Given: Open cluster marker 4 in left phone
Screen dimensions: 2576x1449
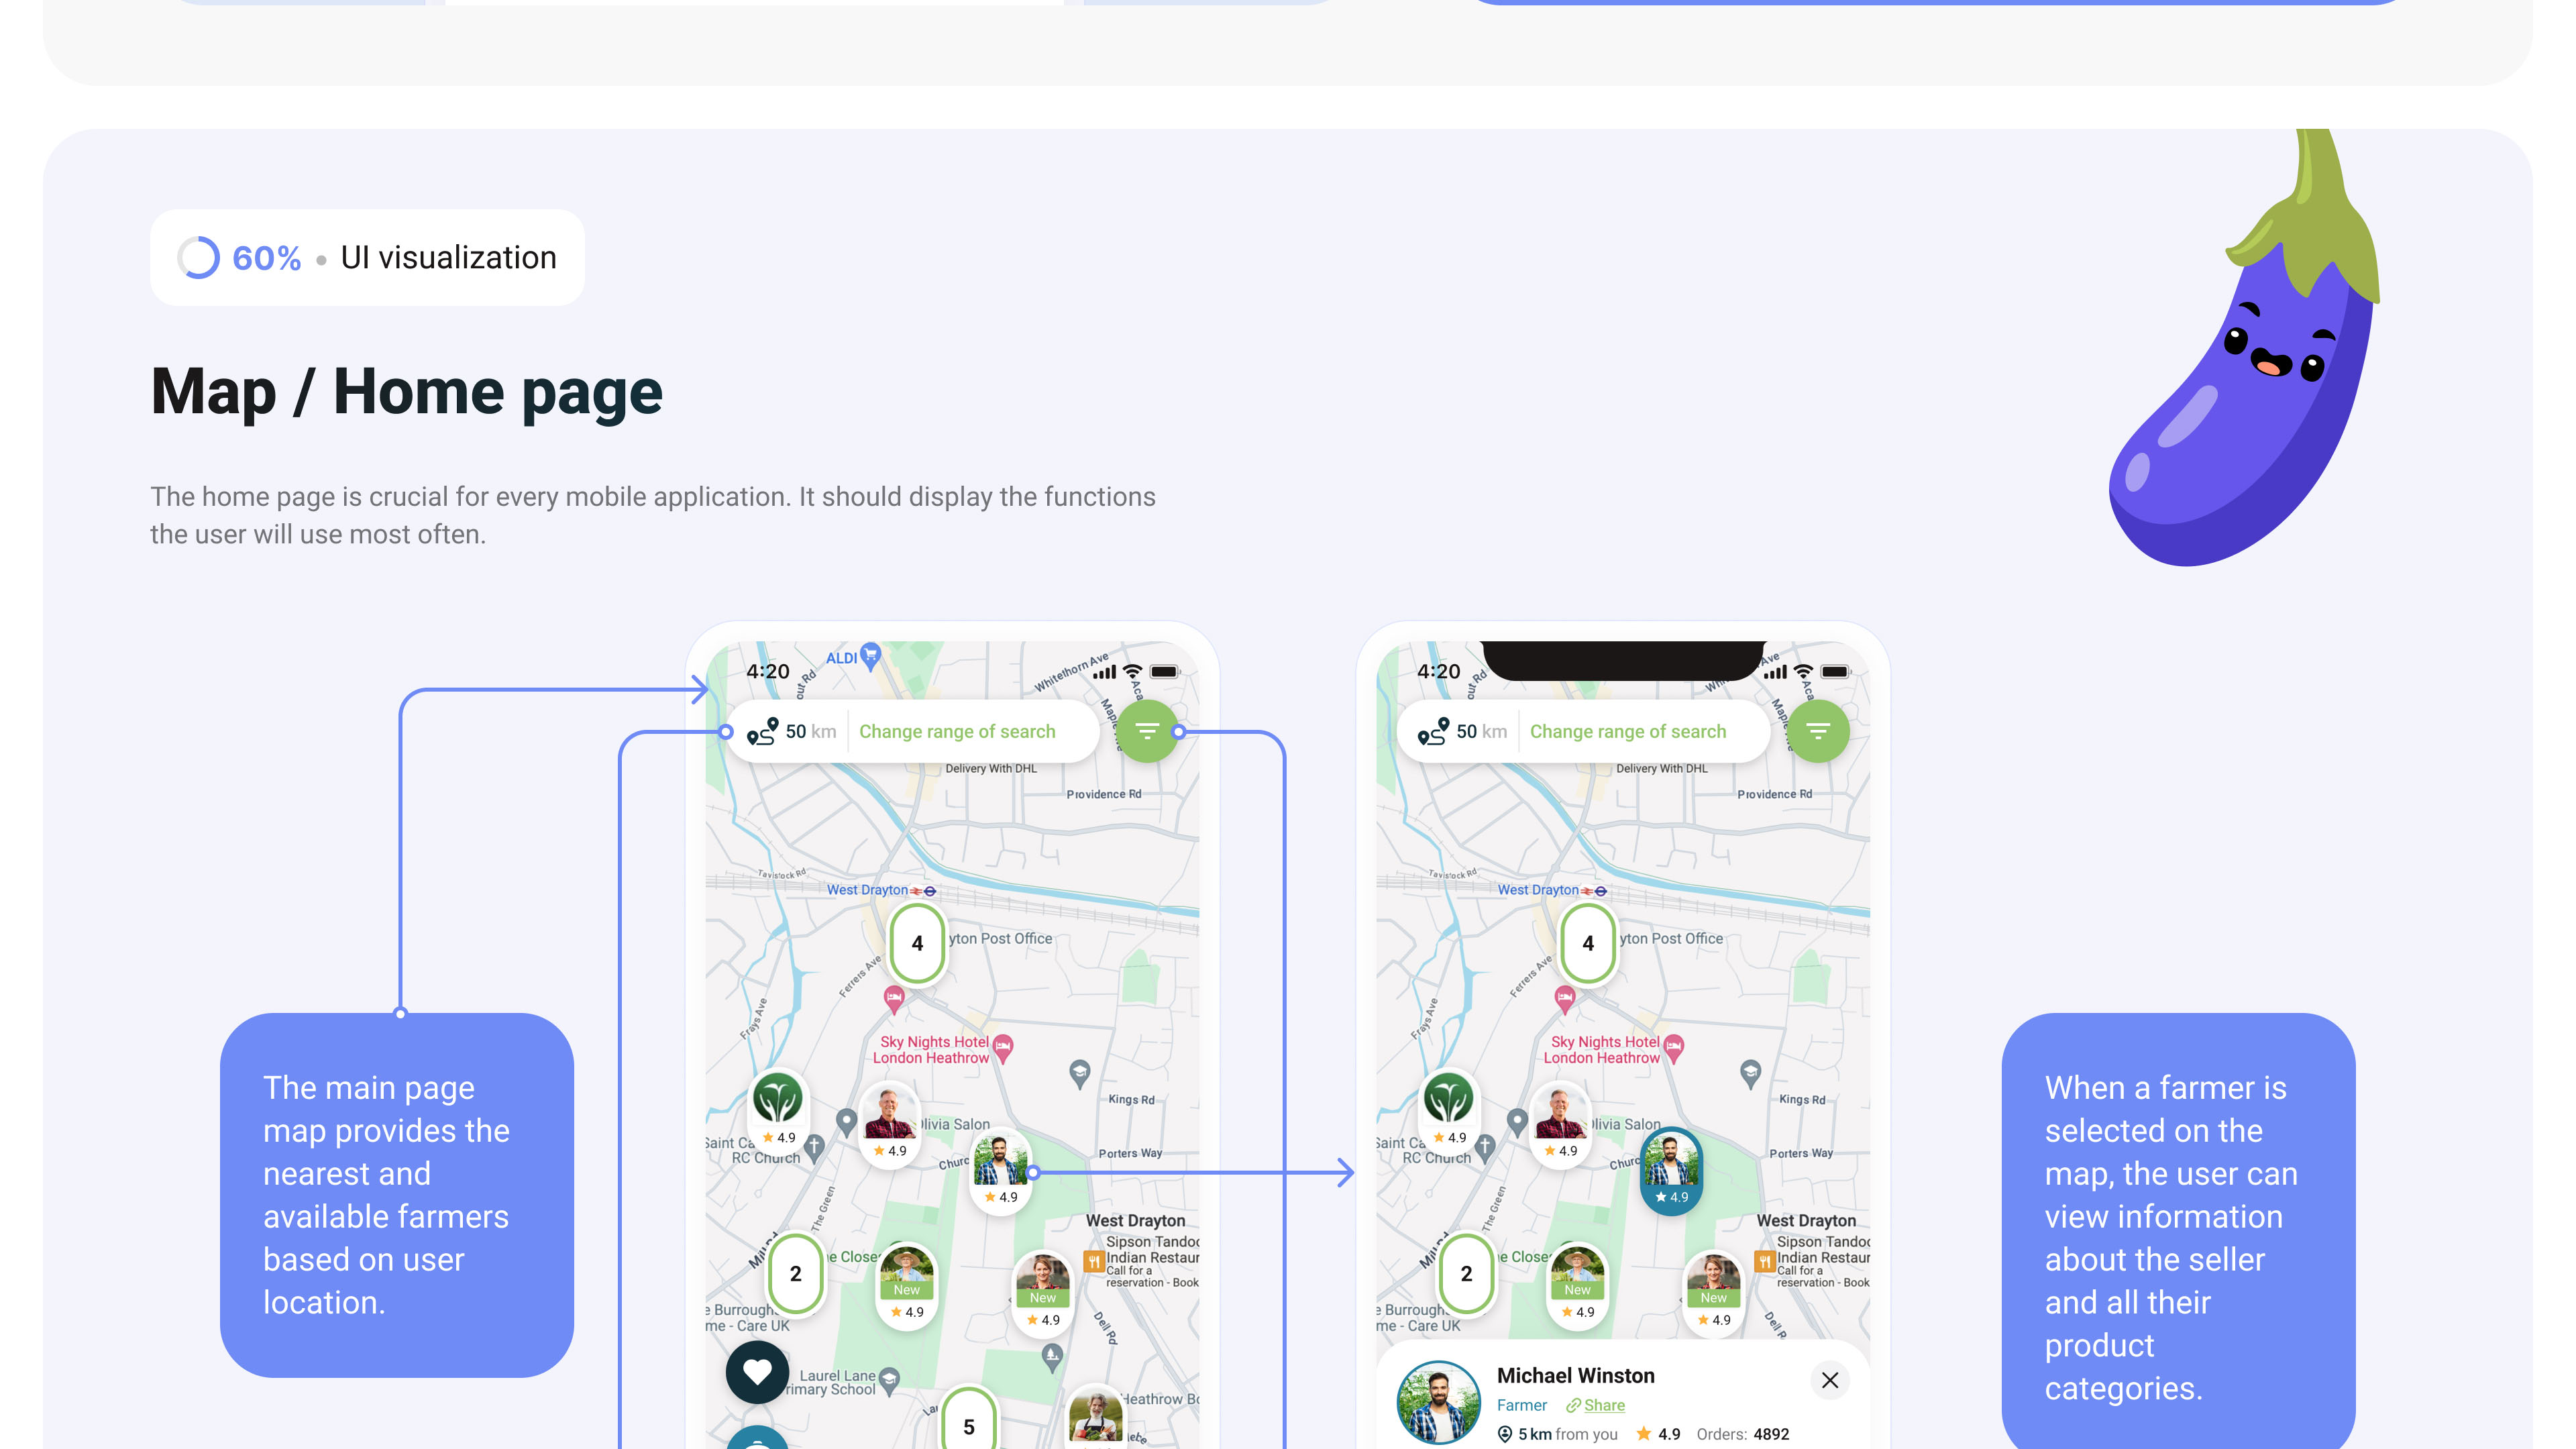Looking at the screenshot, I should 917,943.
